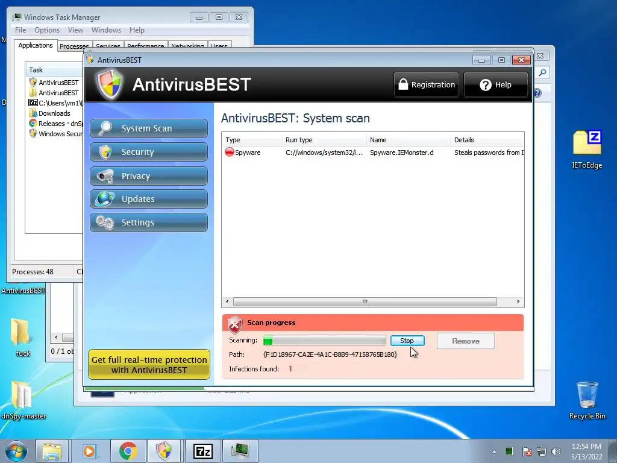Sort results by Run type column
The width and height of the screenshot is (617, 463).
point(324,140)
